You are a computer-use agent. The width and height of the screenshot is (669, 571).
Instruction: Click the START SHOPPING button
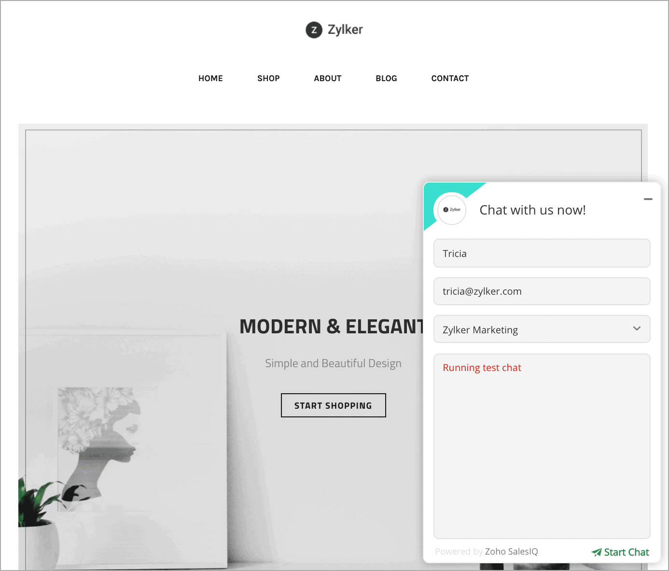[x=334, y=405]
